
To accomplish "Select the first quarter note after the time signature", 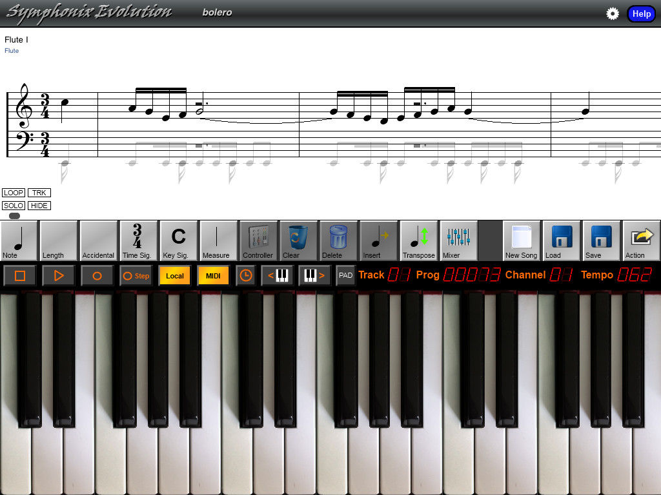I will [x=64, y=110].
